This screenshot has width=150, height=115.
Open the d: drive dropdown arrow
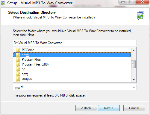(x=134, y=87)
